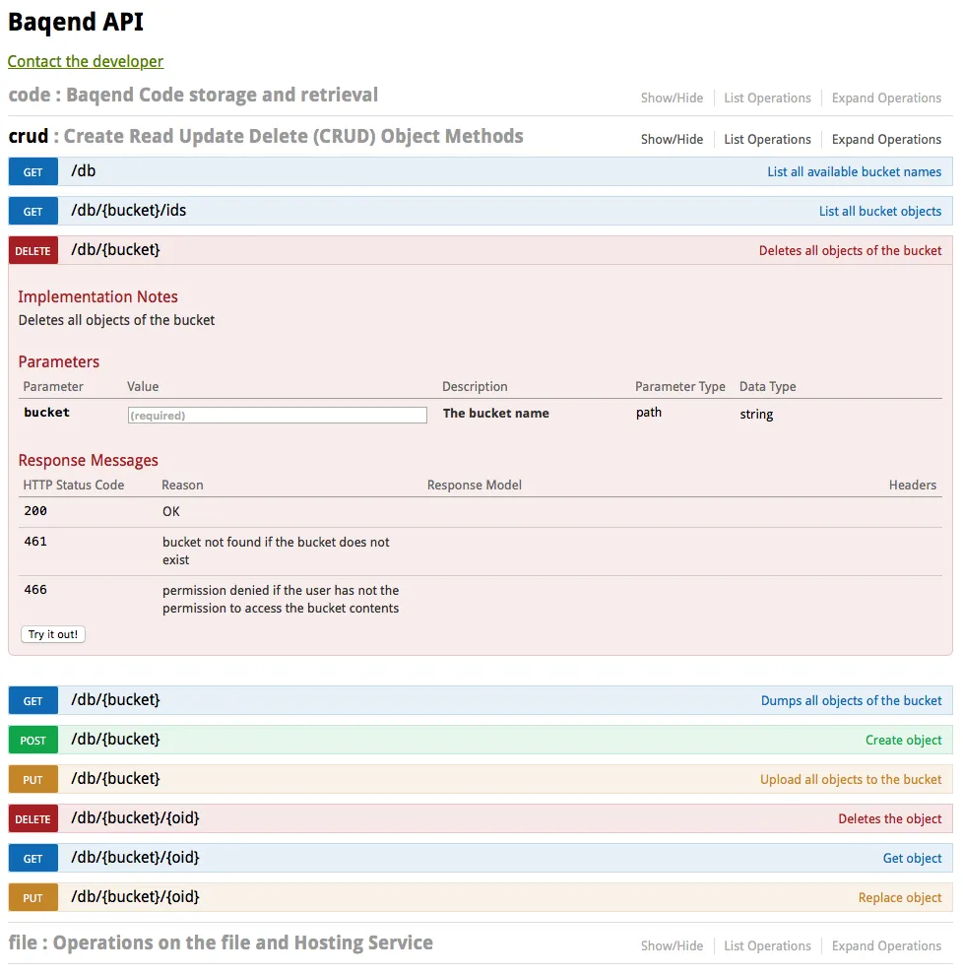Select the 461 status code cell

click(x=35, y=542)
